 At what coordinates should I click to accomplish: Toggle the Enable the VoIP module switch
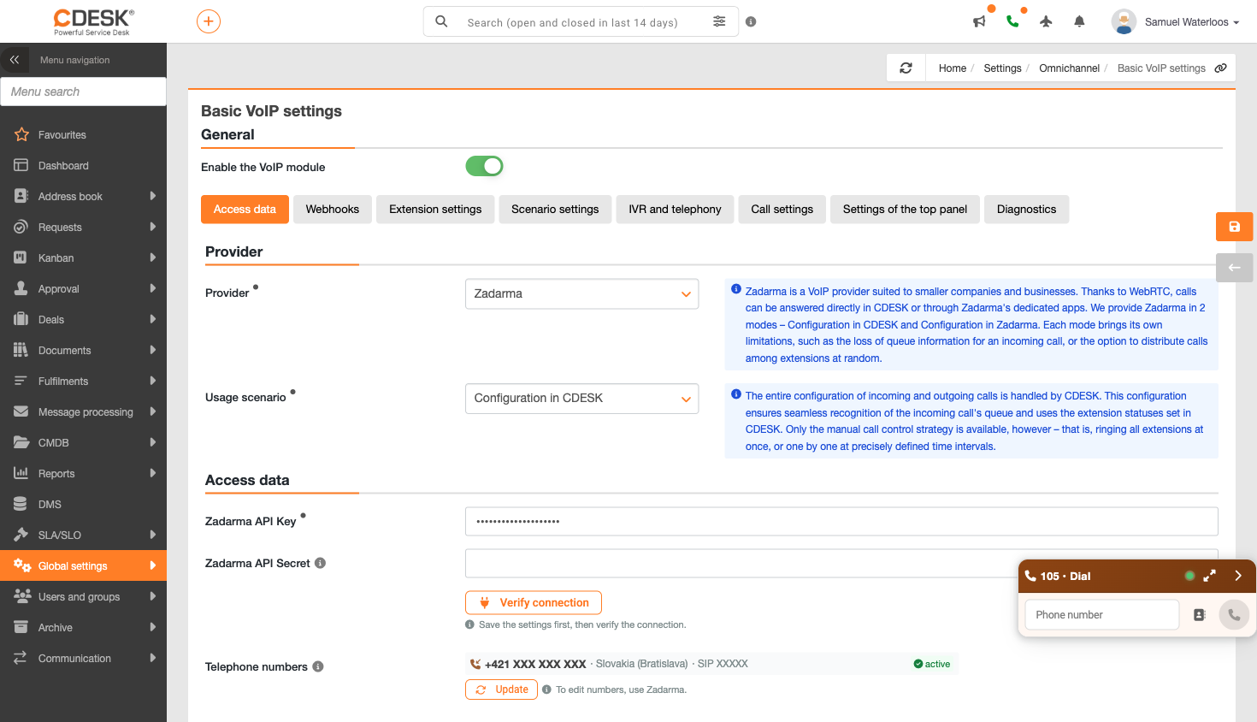point(484,166)
